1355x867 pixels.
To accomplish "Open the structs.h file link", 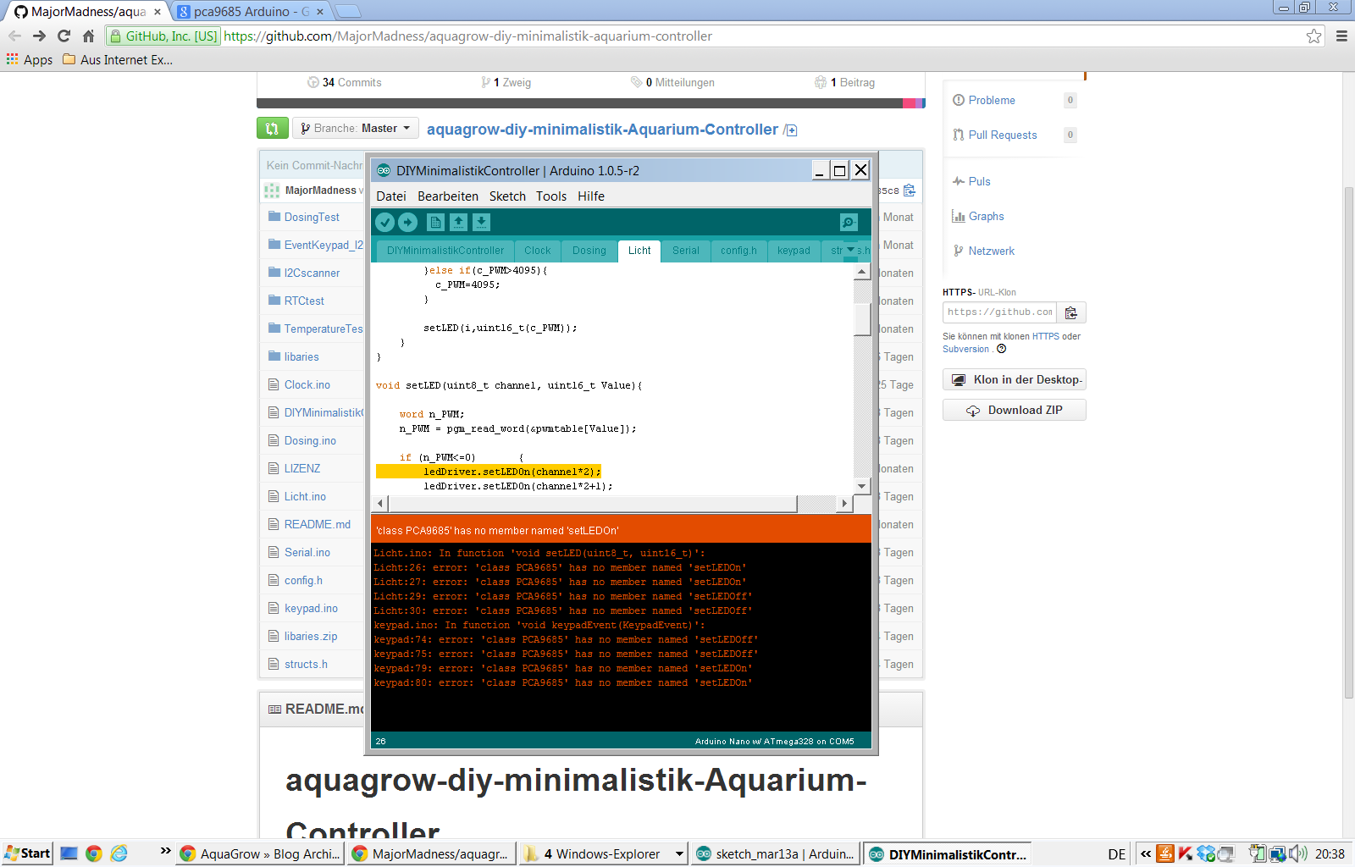I will [x=306, y=664].
